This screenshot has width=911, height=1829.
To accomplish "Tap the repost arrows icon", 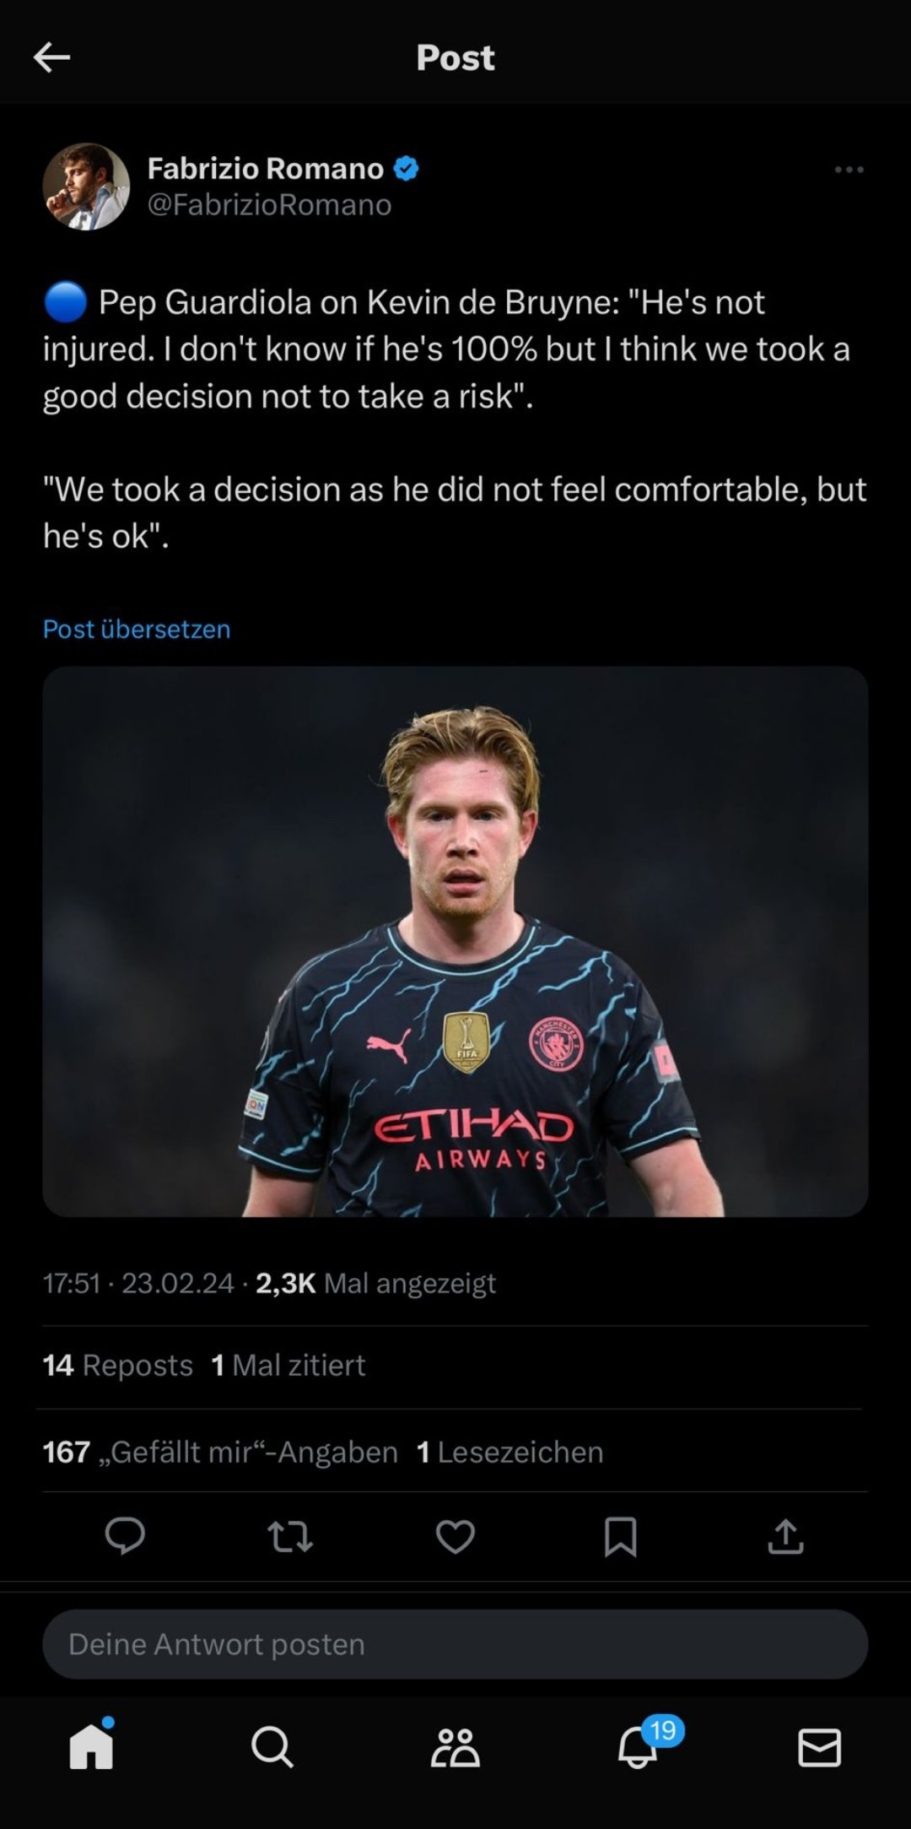I will click(290, 1536).
